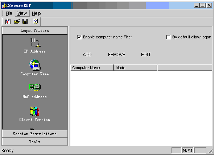Sort by the Computer Name column header
The height and width of the screenshot is (155, 215).
(x=92, y=68)
